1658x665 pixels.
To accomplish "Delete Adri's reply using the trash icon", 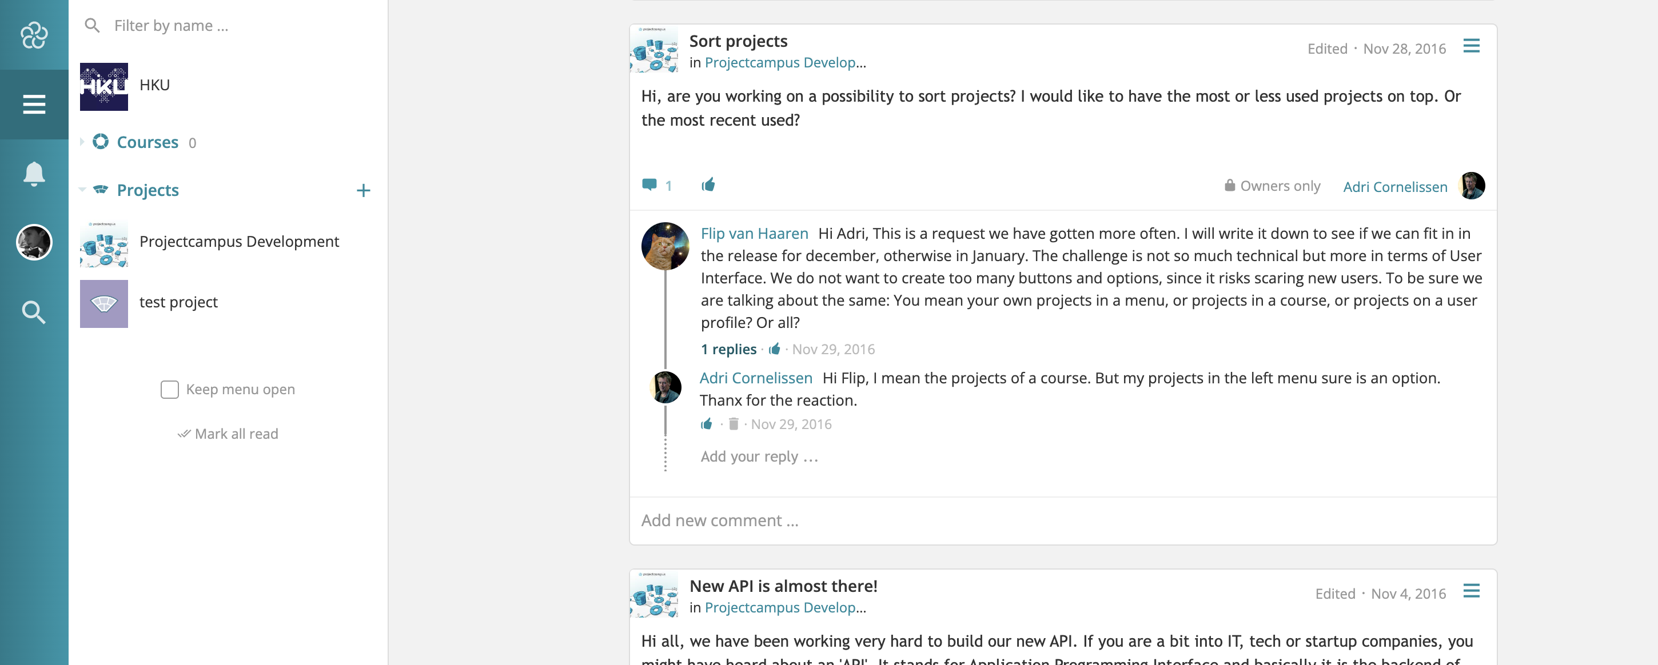I will pos(734,424).
